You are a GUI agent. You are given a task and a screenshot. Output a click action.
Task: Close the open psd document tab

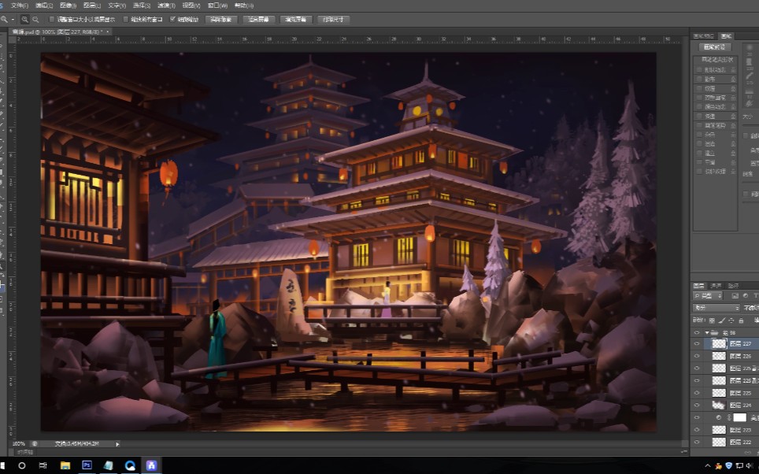pos(108,31)
